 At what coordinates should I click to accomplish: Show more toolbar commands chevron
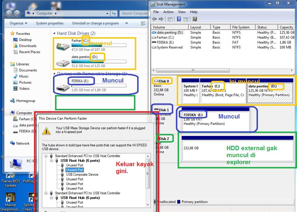(x=127, y=23)
